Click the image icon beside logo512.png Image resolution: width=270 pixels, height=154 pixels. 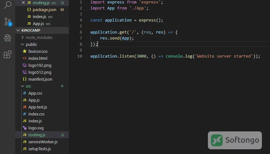[x=25, y=72]
